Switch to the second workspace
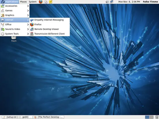This screenshot has height=119, width=159. (151, 117)
